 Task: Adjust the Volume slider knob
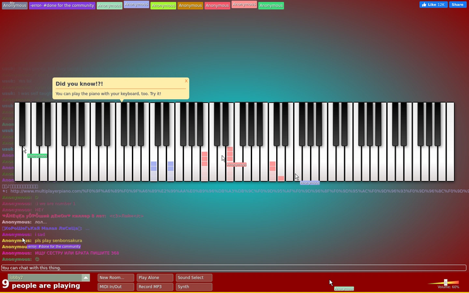(446, 282)
